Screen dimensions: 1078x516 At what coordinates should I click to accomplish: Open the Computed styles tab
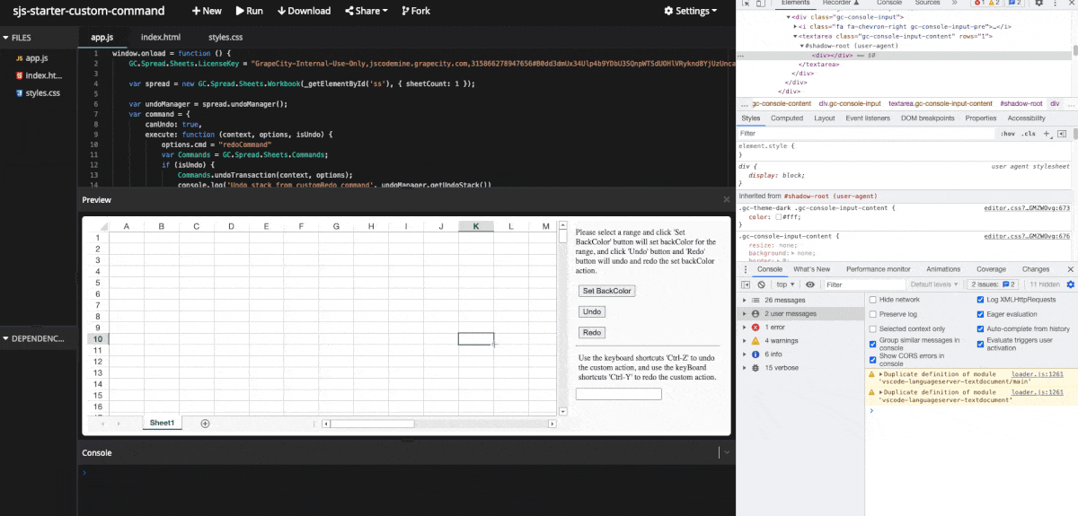pyautogui.click(x=787, y=118)
